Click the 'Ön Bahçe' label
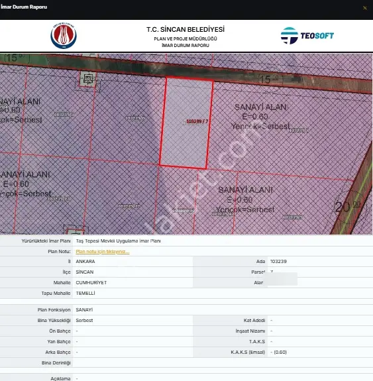 tap(60, 331)
